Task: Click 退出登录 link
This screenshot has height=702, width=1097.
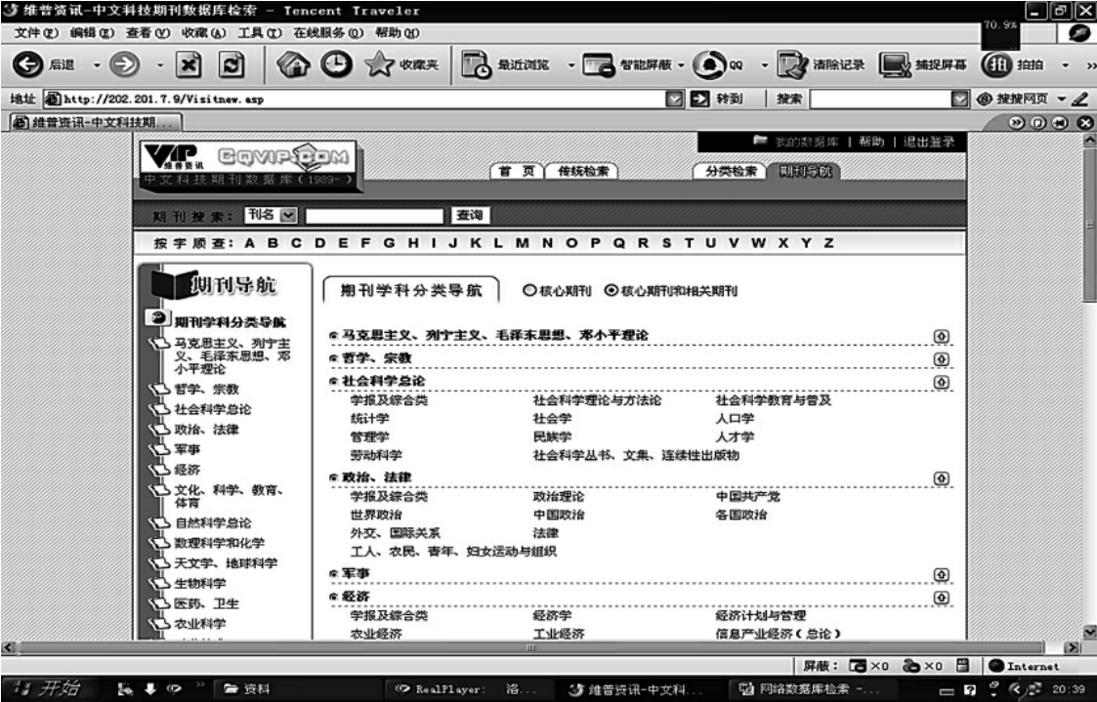Action: pos(928,142)
